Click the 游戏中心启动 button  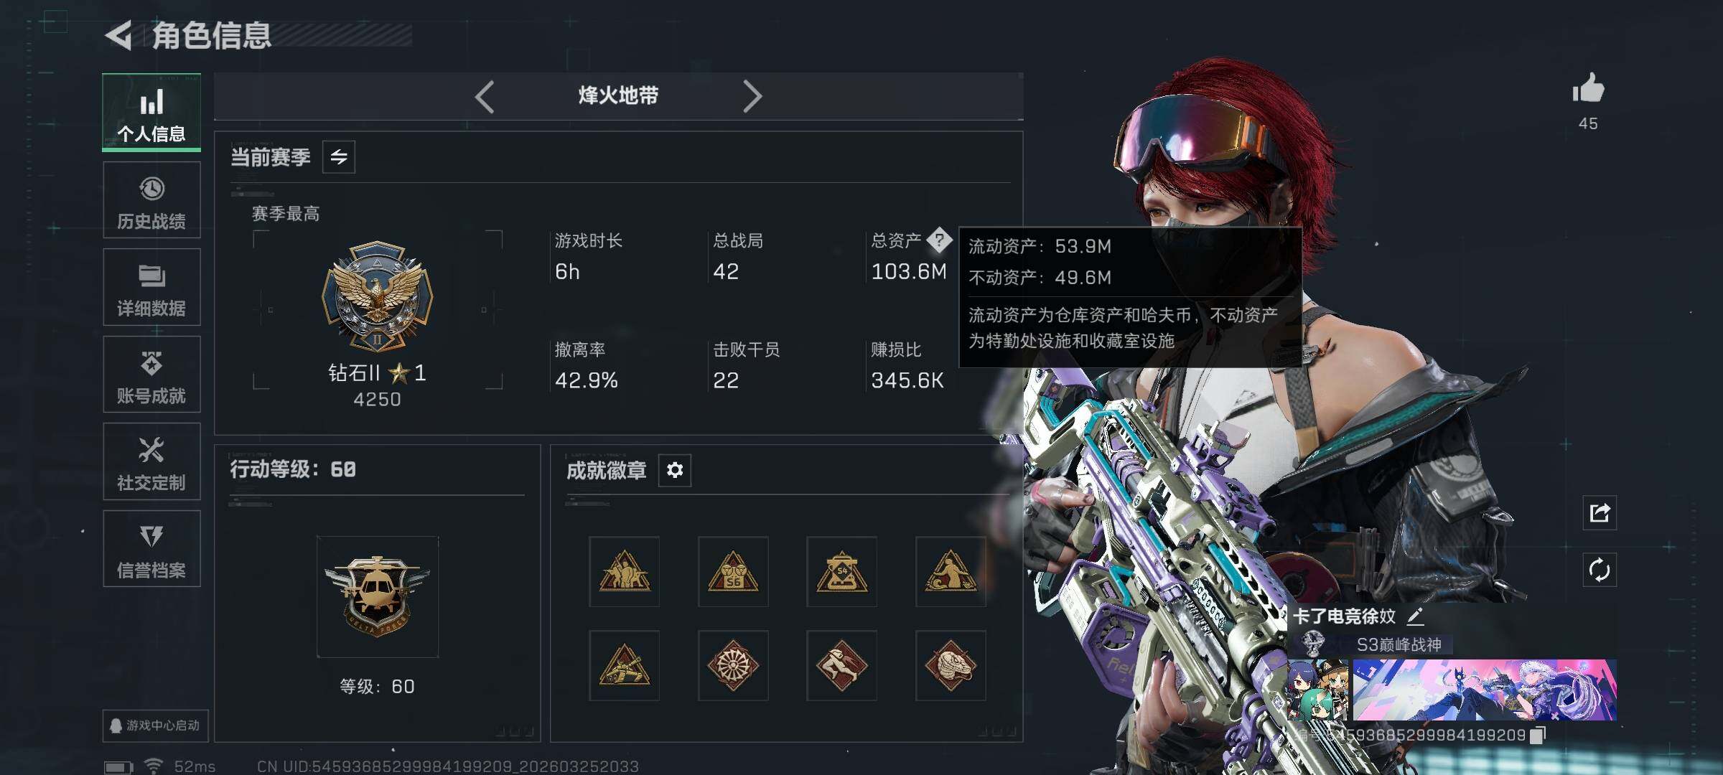(x=155, y=725)
